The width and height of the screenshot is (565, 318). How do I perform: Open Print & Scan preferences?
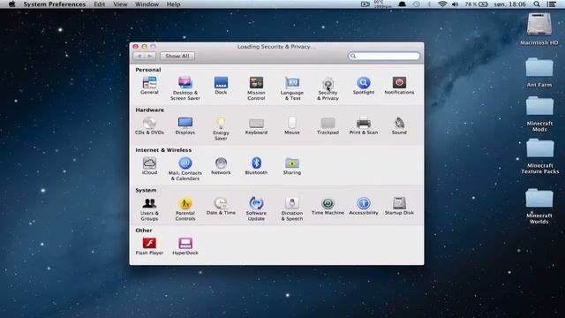[364, 125]
